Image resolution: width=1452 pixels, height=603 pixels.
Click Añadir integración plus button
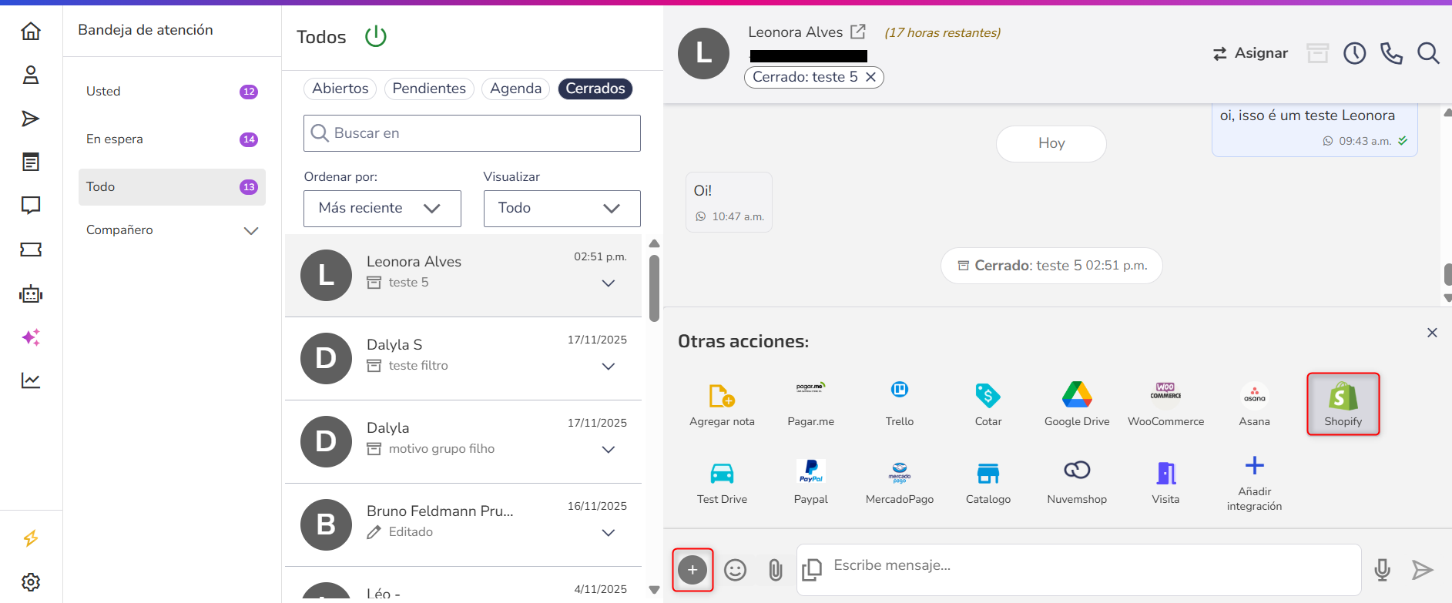(x=1255, y=483)
